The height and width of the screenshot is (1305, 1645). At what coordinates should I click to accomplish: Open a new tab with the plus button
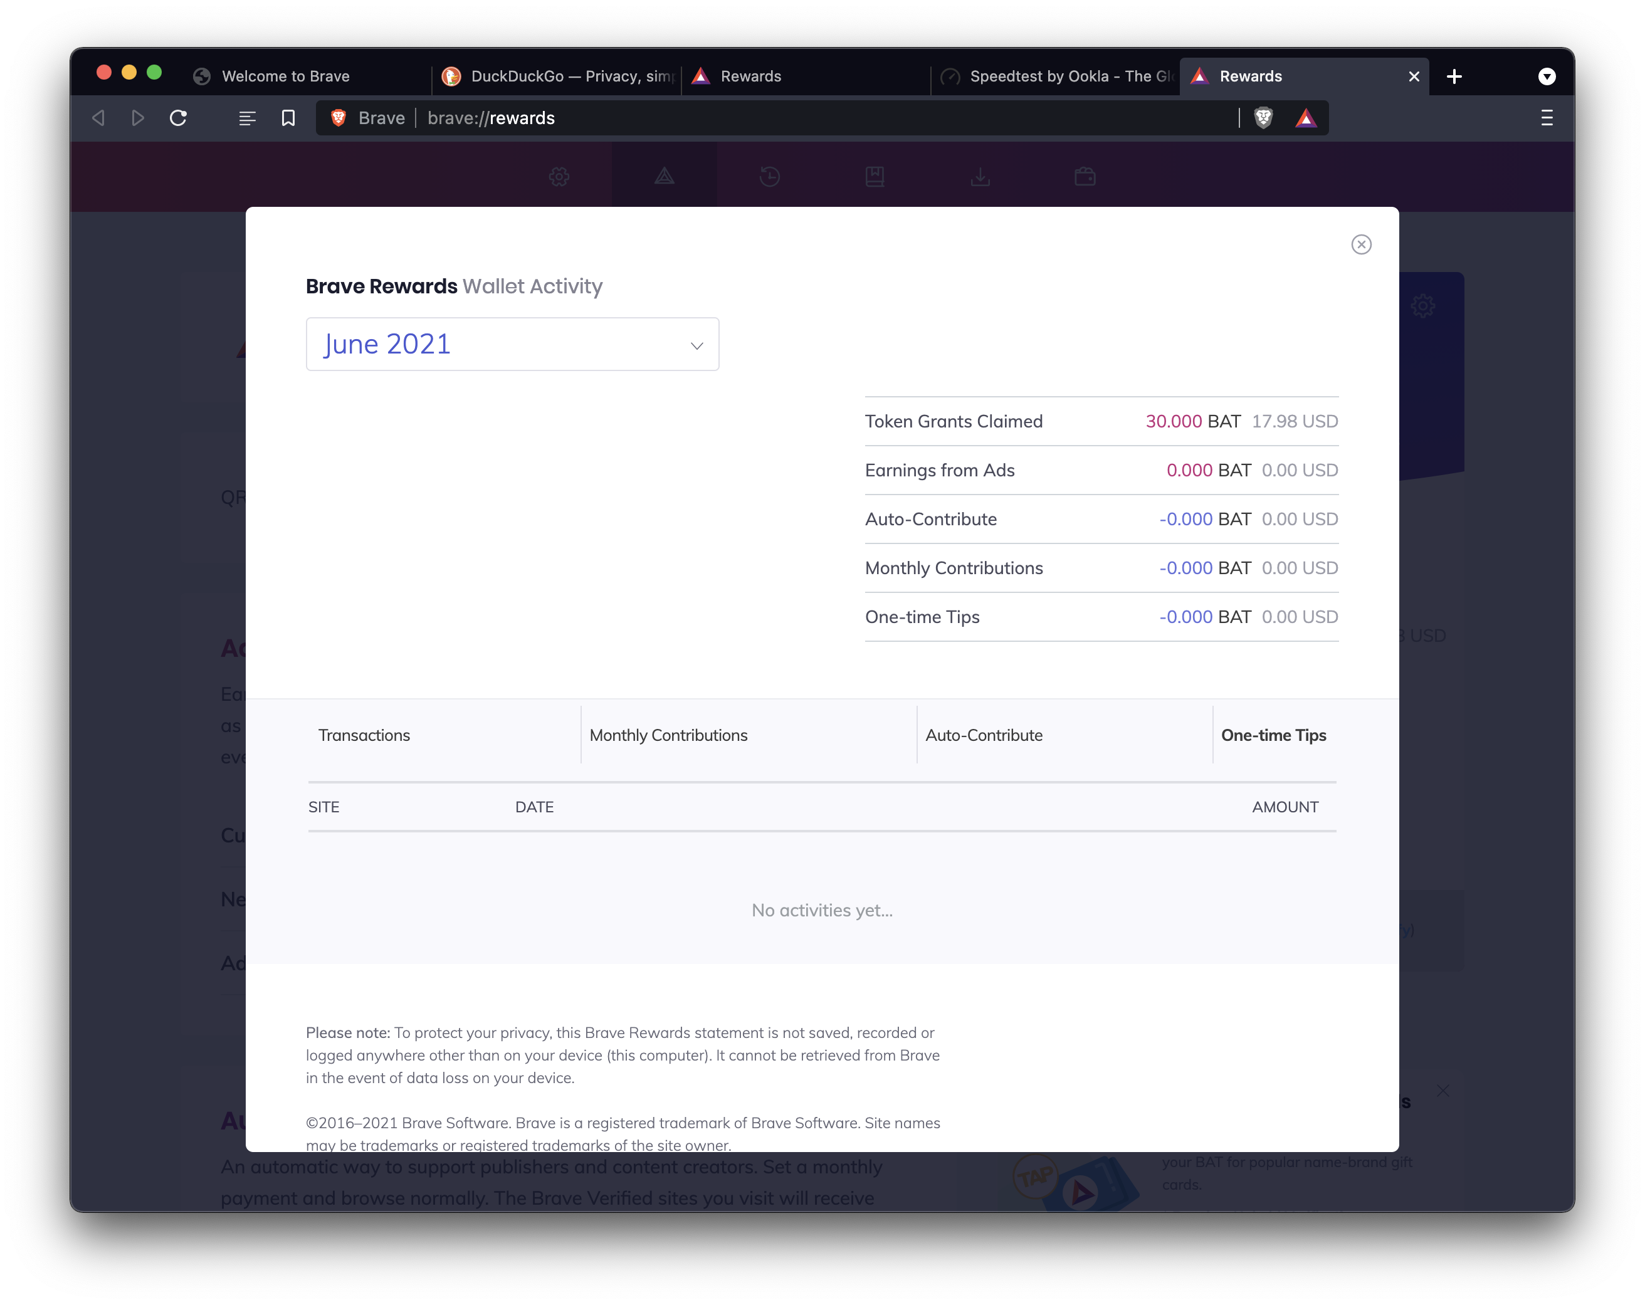(1454, 76)
